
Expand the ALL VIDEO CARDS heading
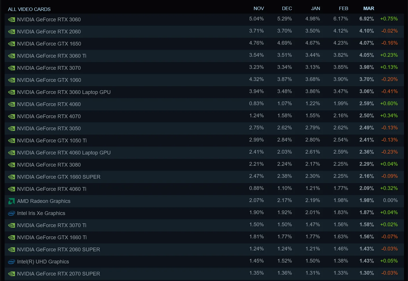29,9
